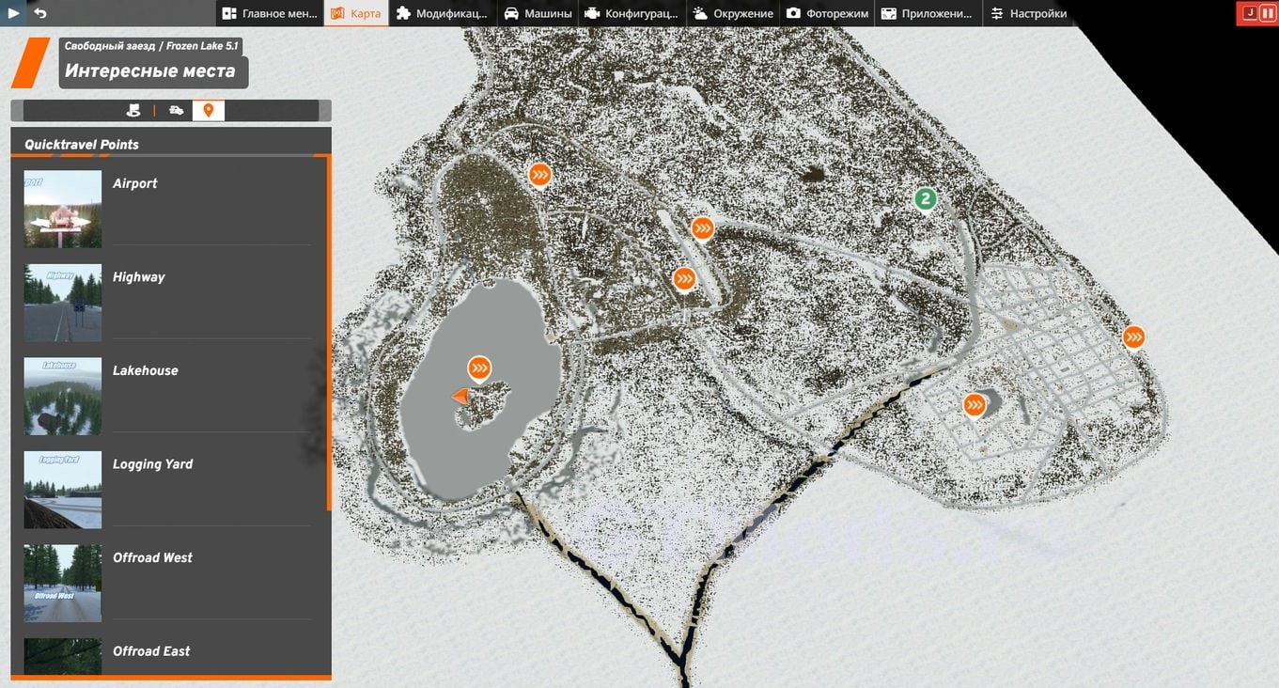
Task: Click the red "J" icon in the top-right
Action: click(x=1251, y=12)
